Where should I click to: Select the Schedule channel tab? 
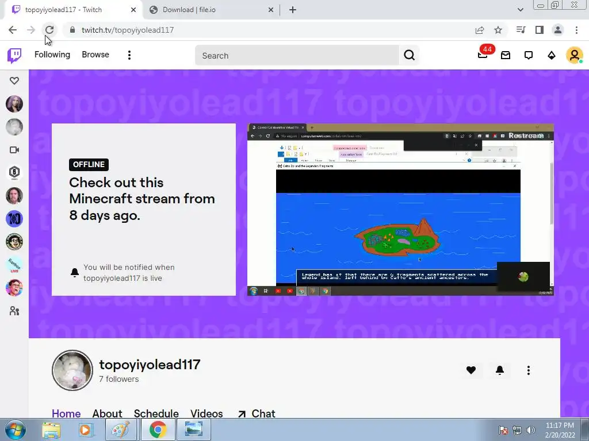pyautogui.click(x=156, y=413)
